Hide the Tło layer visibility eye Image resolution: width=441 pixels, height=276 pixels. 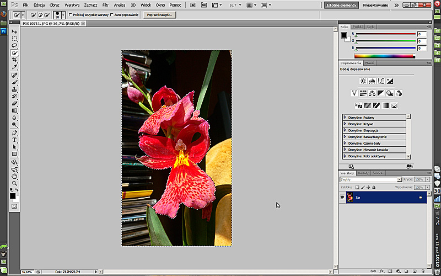[342, 197]
